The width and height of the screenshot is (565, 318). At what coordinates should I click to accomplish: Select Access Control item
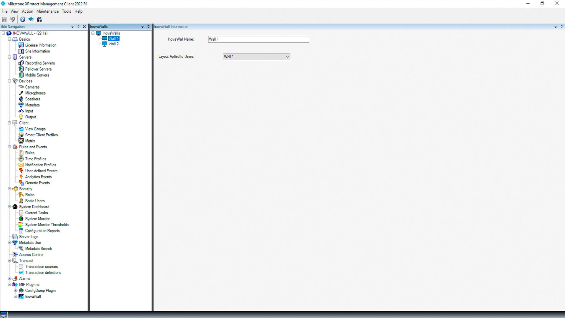(x=31, y=255)
